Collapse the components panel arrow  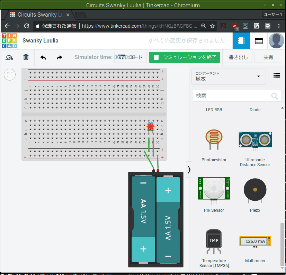pyautogui.click(x=189, y=169)
